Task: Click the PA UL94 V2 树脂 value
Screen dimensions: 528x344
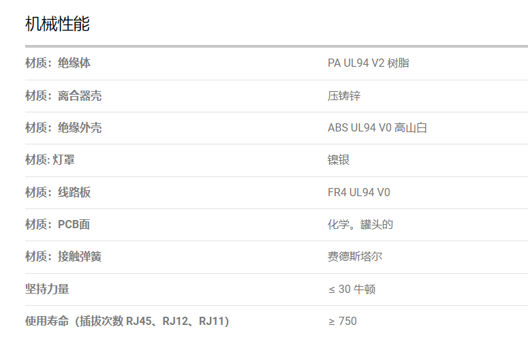Action: click(369, 63)
